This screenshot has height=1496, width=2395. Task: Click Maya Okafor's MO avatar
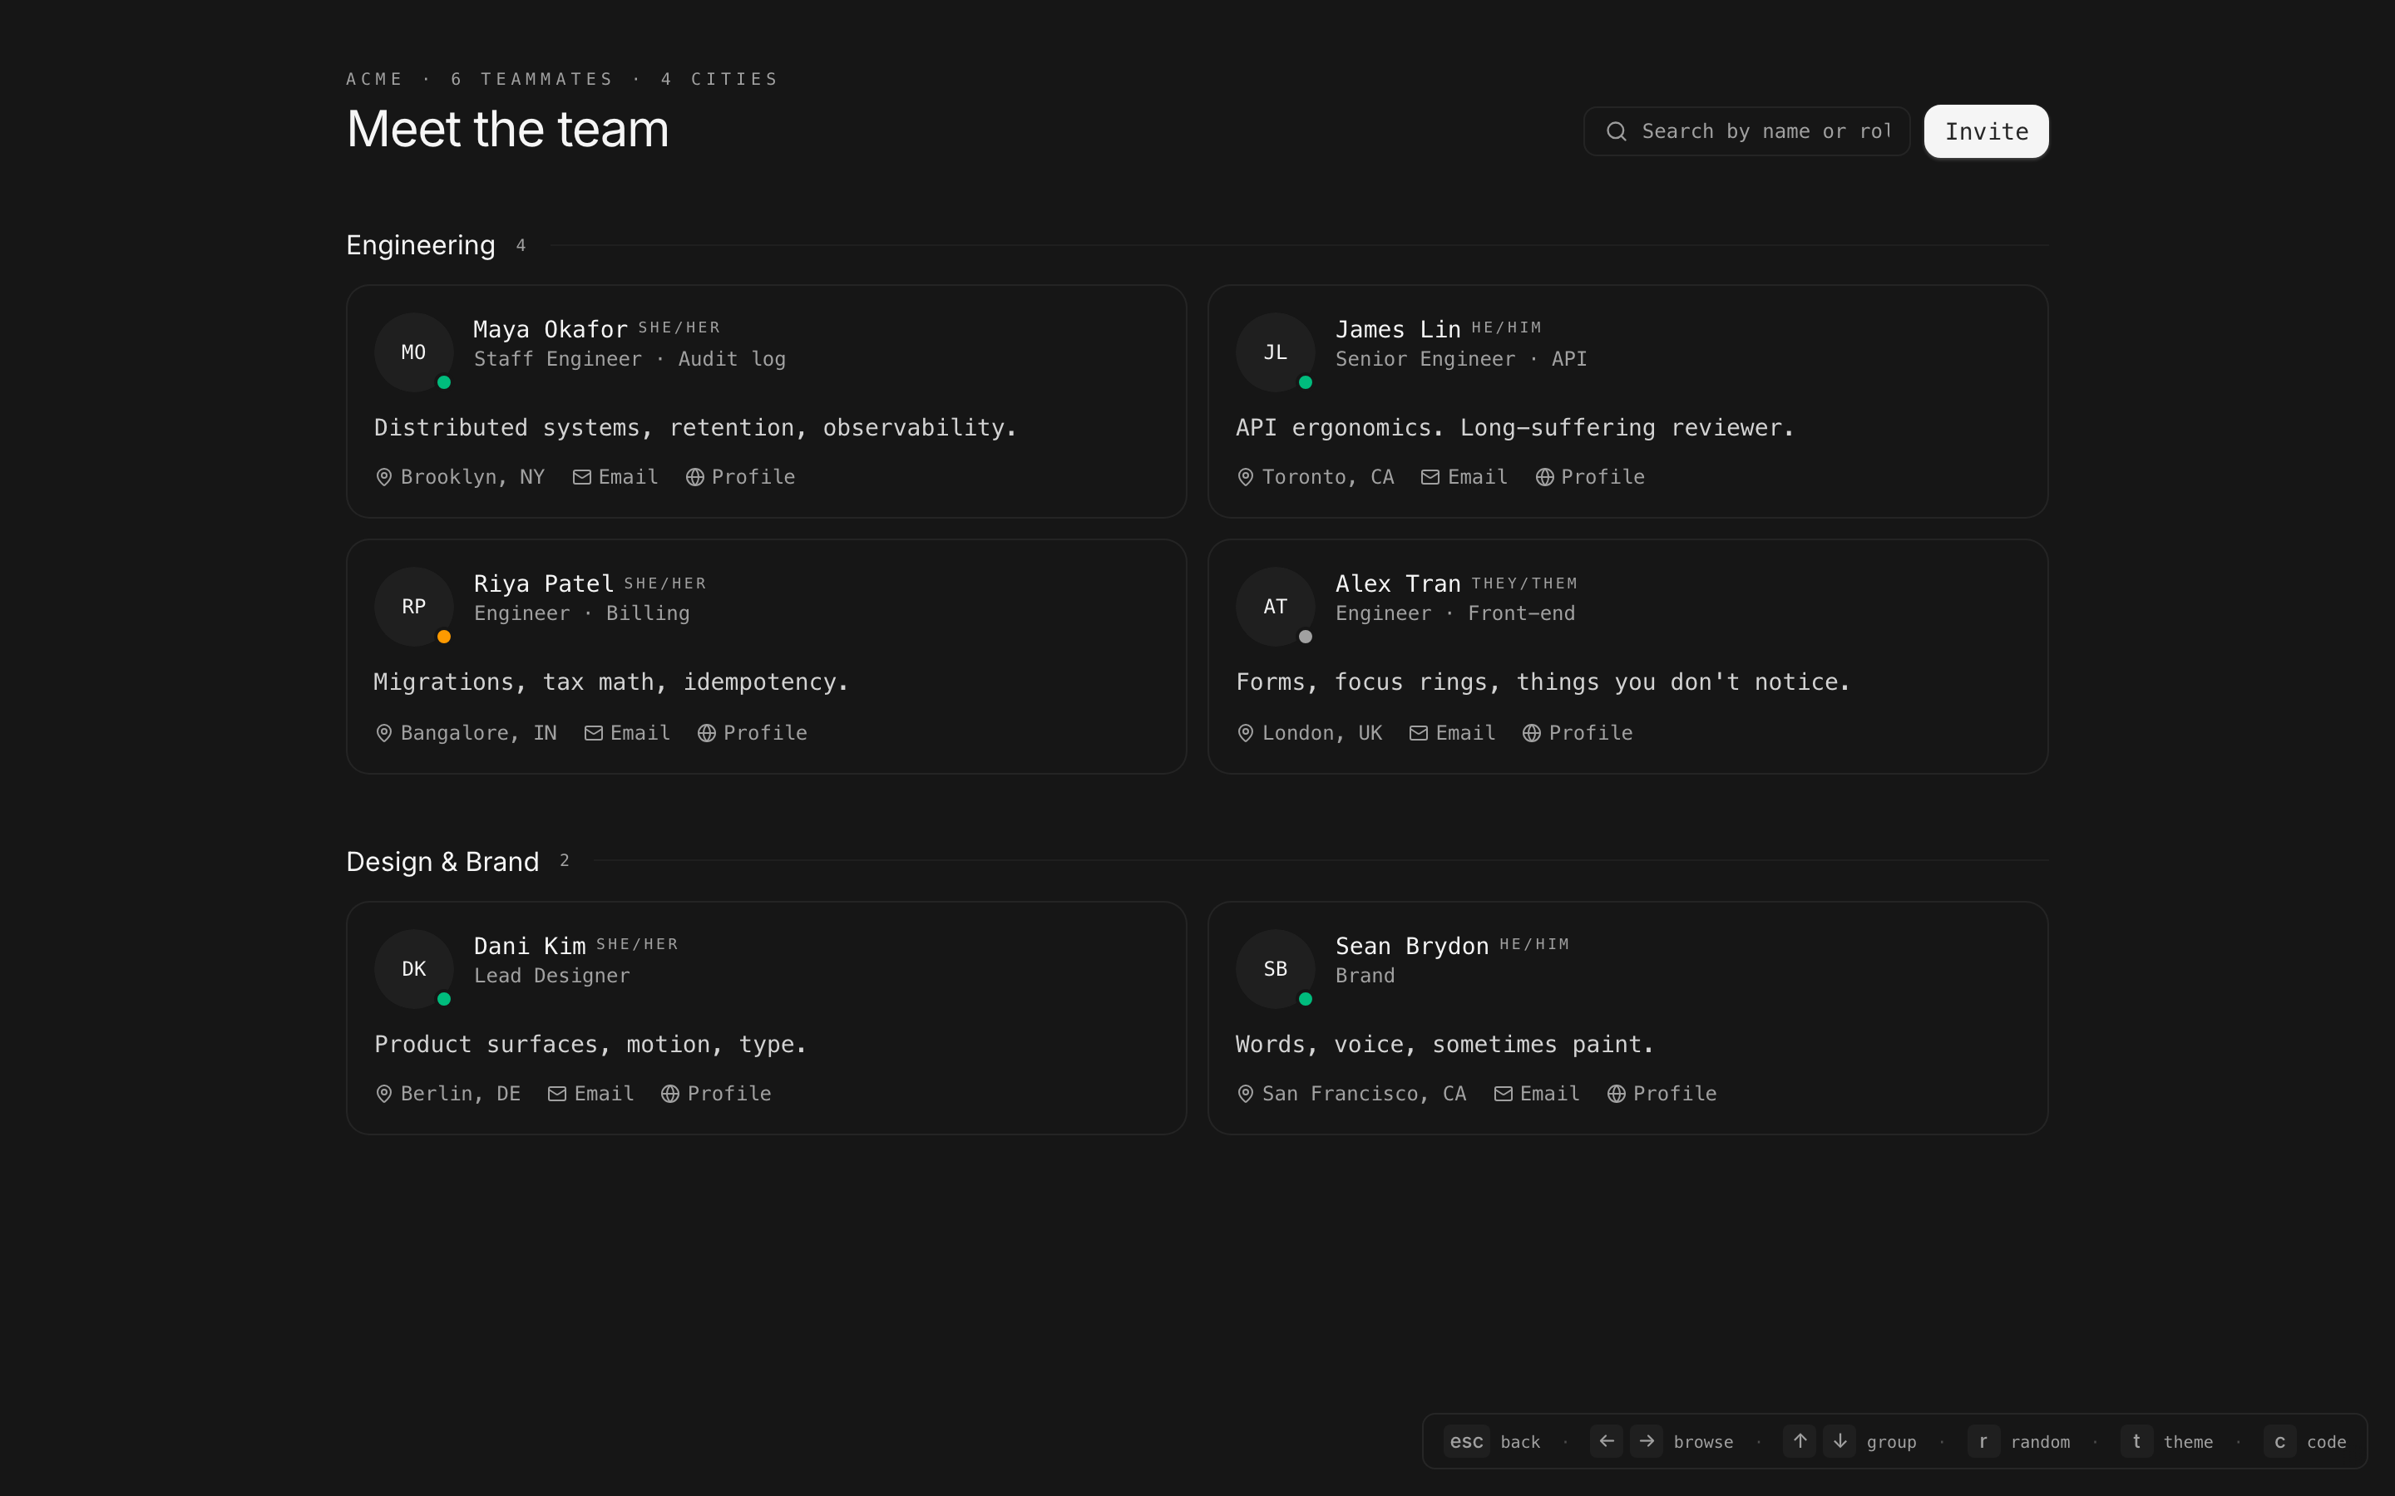[413, 352]
